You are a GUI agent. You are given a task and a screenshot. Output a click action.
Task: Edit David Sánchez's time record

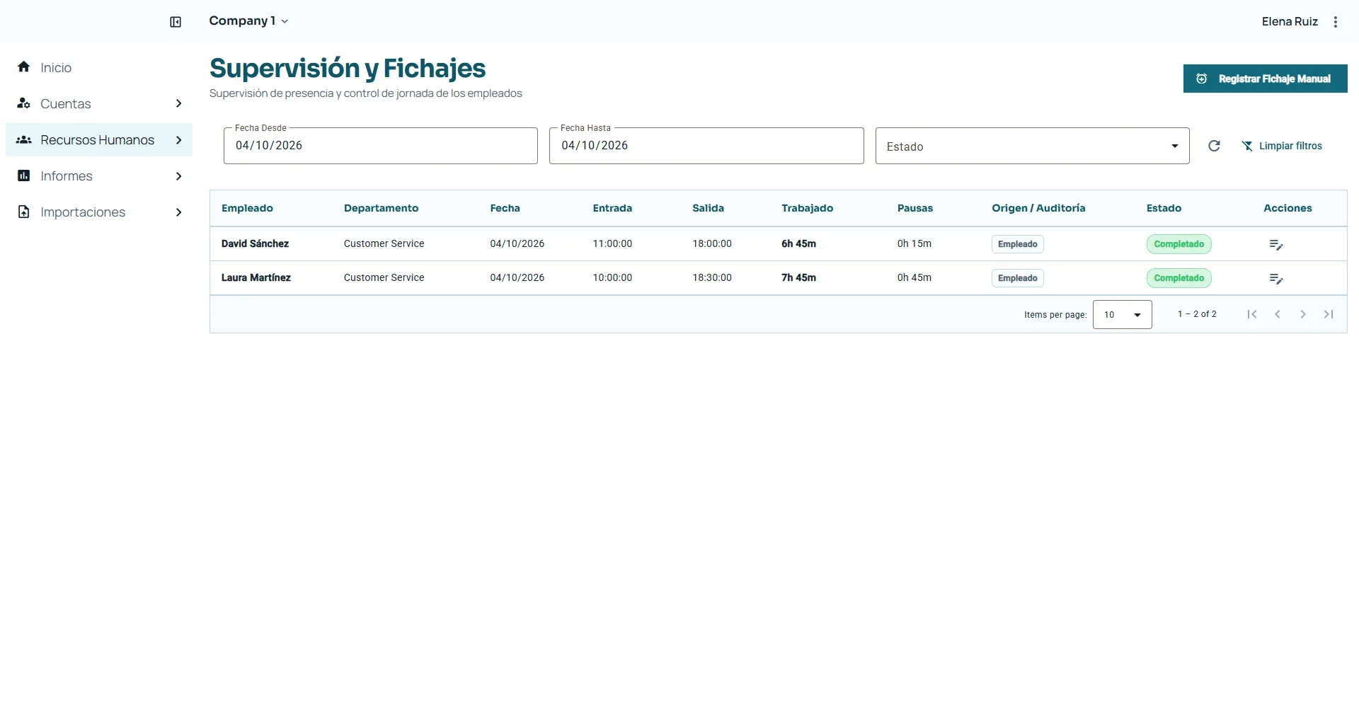(1276, 244)
